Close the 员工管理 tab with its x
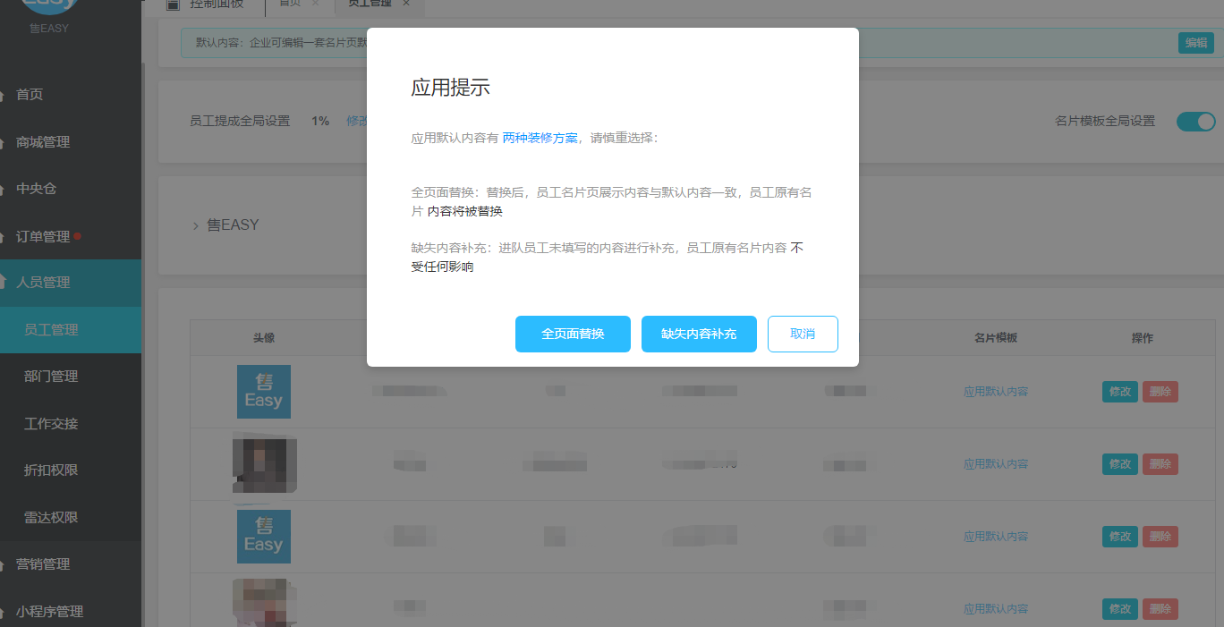The height and width of the screenshot is (627, 1224). tap(406, 4)
